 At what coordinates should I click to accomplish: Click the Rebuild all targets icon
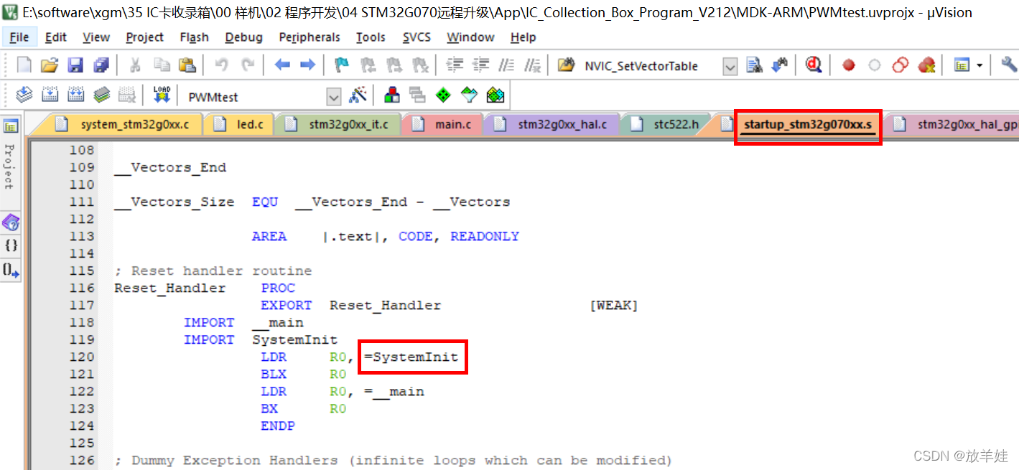(x=75, y=95)
